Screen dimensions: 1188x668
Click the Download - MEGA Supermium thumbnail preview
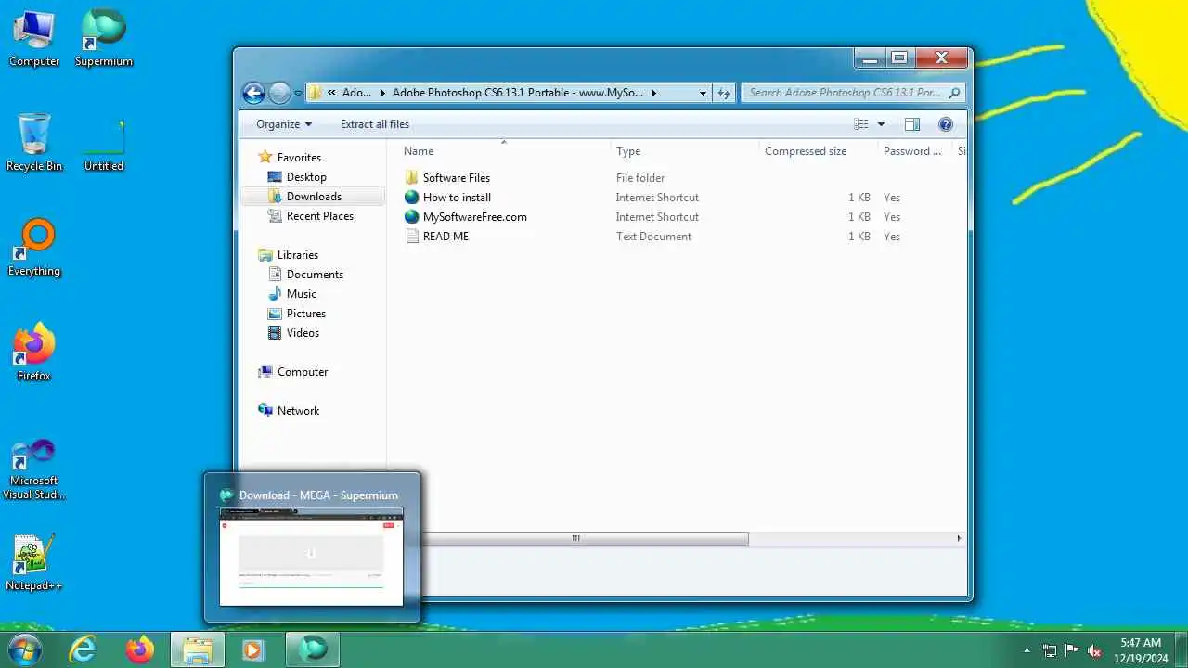pos(312,557)
